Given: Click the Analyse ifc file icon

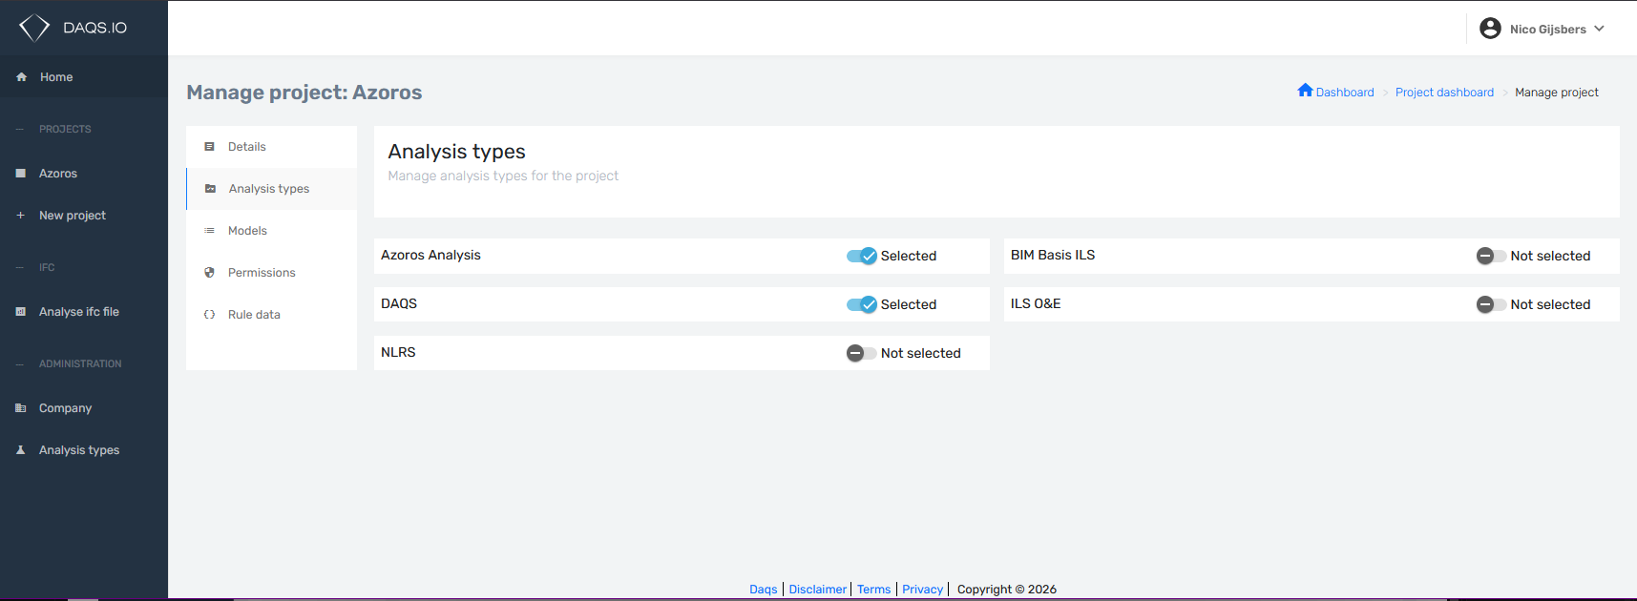Looking at the screenshot, I should 20,312.
